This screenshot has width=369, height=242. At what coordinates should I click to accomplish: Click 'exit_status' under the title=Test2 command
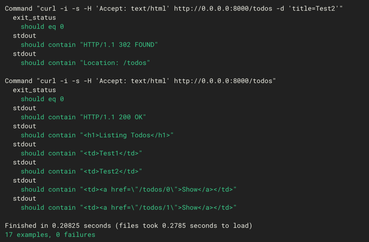pos(34,18)
